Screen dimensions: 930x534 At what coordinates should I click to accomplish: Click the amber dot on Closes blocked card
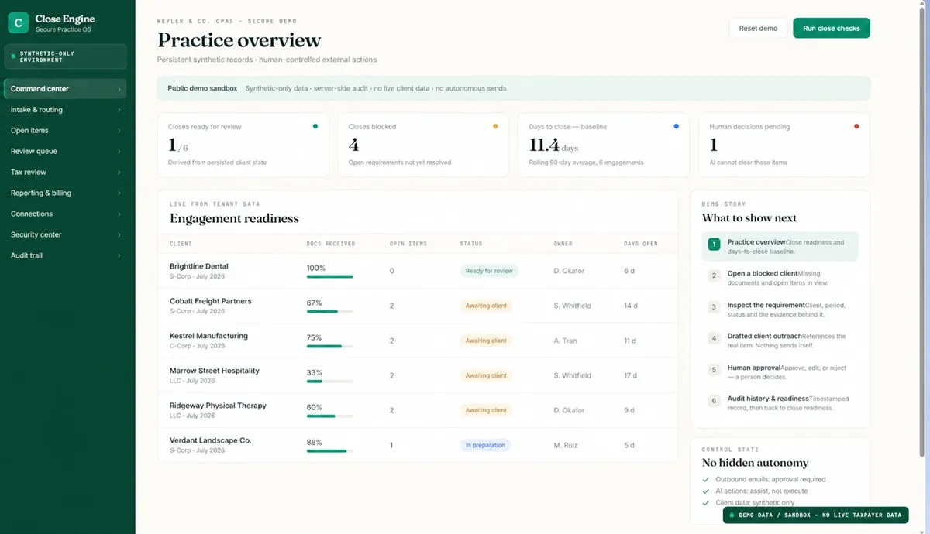(x=495, y=126)
